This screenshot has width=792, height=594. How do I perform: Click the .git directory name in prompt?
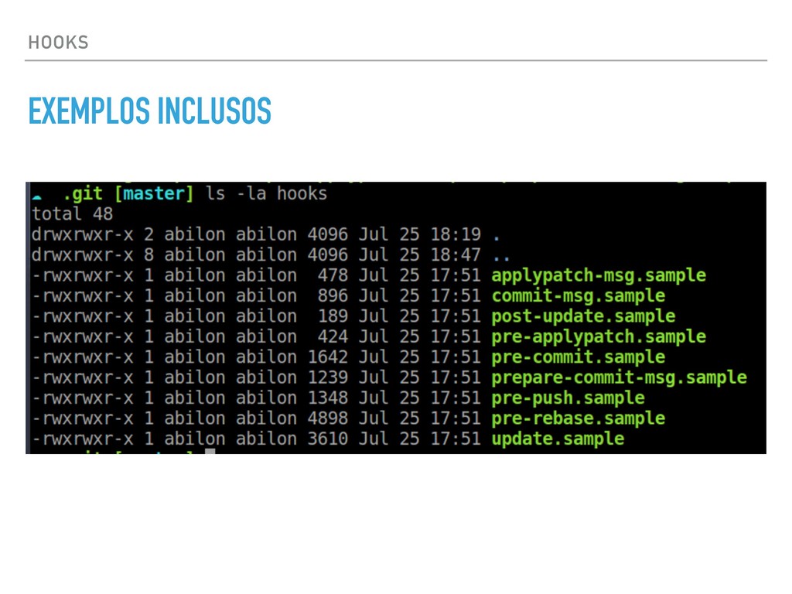(83, 194)
